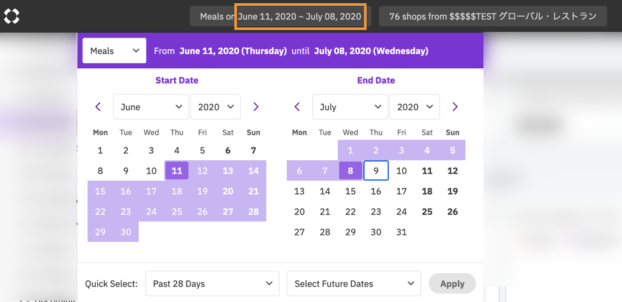This screenshot has width=622, height=302.
Task: Open the Meals type dropdown
Action: coord(114,50)
